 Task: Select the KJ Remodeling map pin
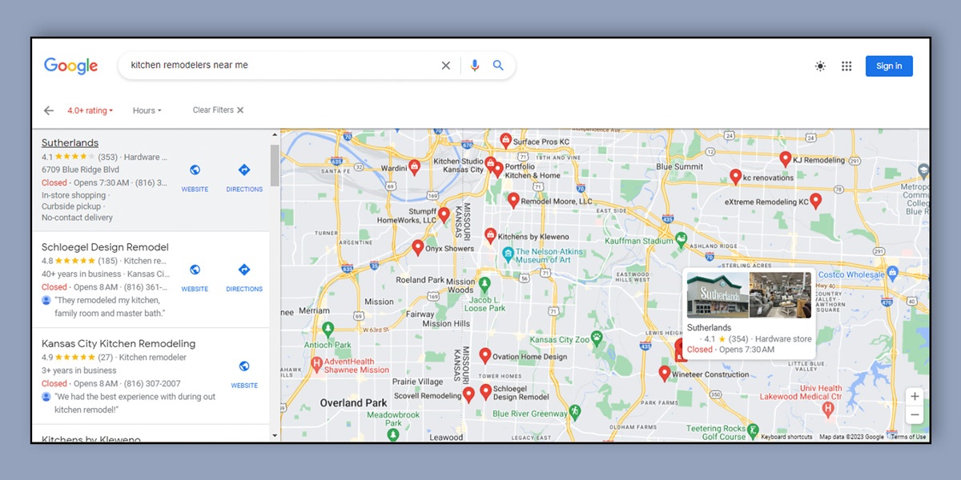pyautogui.click(x=785, y=159)
